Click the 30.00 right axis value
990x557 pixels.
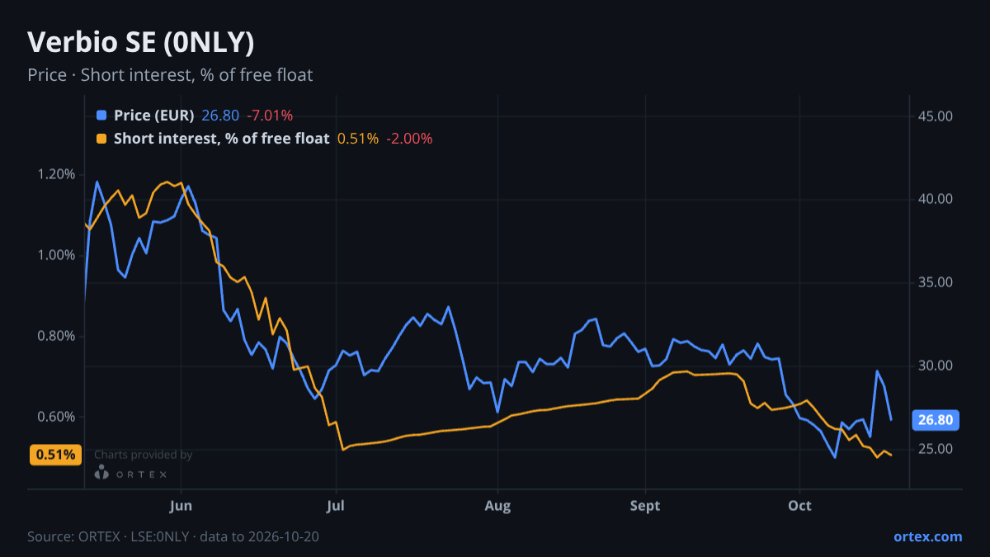coord(936,366)
